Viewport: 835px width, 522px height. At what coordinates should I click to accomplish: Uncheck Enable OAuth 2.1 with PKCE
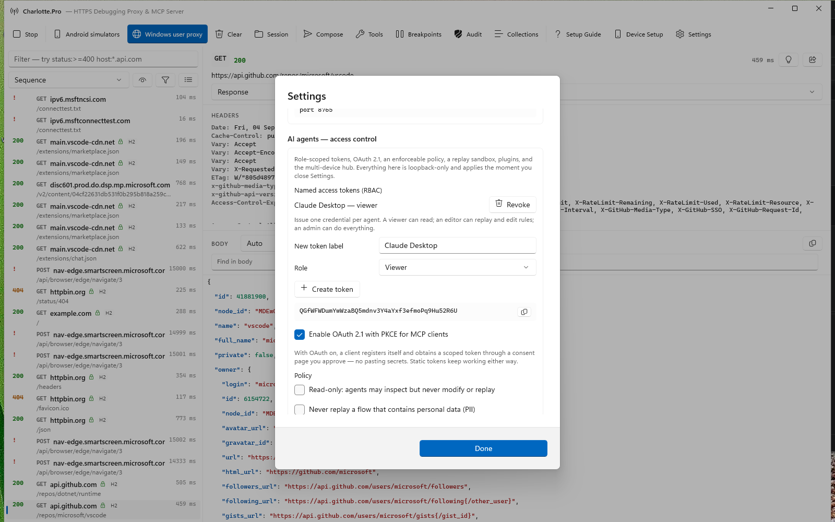tap(300, 335)
